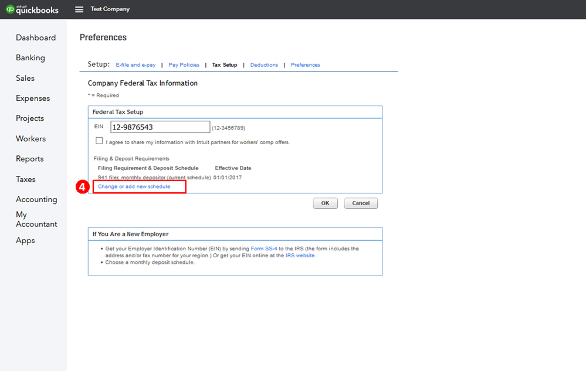Click the 01/01/2017 effective date
Image resolution: width=586 pixels, height=371 pixels.
[228, 178]
